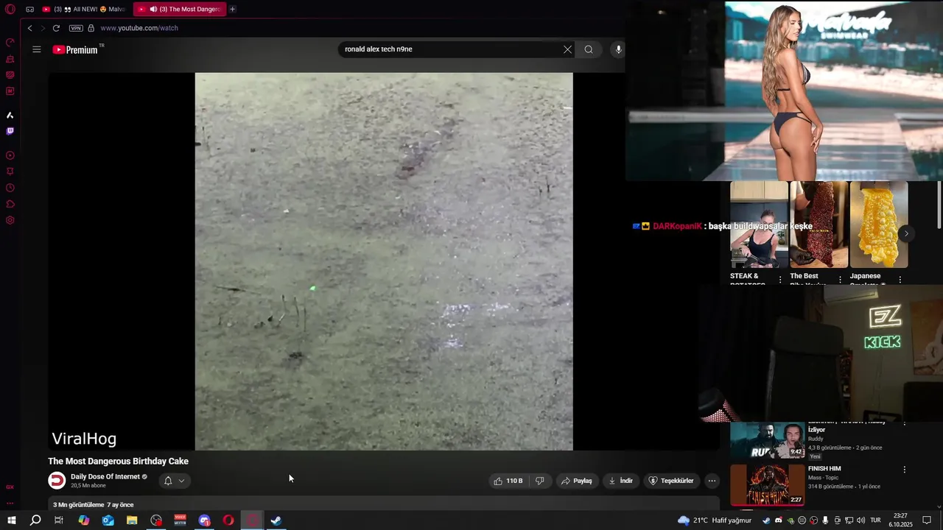Open the weather widget '21°C Hafif yağmur'
This screenshot has width=943, height=530.
715,520
